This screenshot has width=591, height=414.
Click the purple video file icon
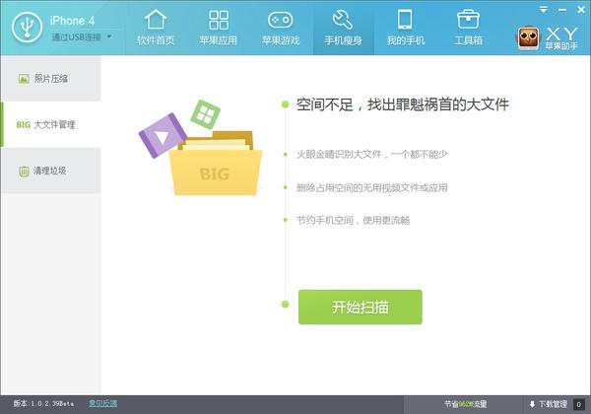163,135
